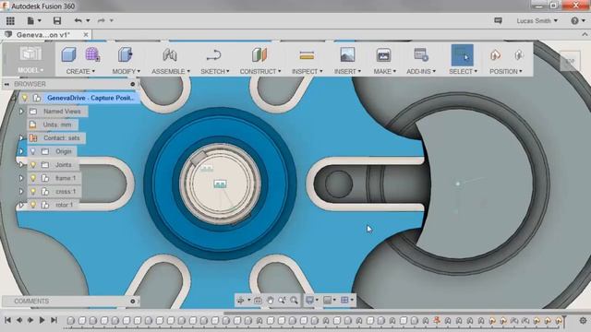
Task: Click the Capture Position icon
Action: click(x=495, y=55)
